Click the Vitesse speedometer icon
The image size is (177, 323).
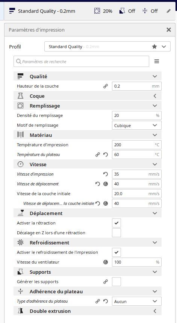coord(20,164)
